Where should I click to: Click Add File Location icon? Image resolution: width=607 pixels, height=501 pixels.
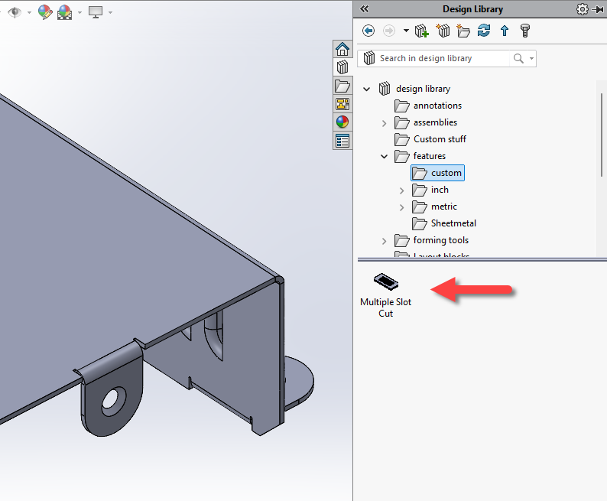tap(443, 31)
